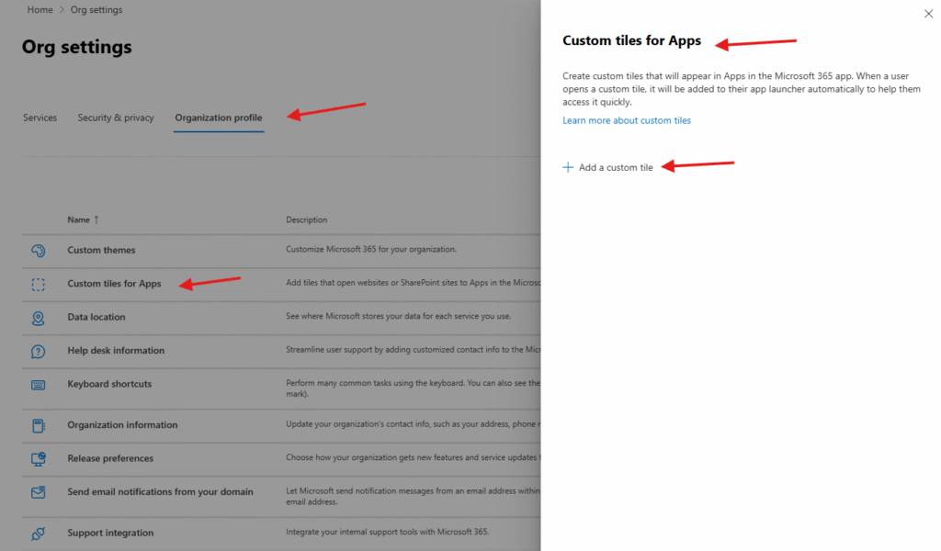Click the plus icon for adding a tile
Image resolution: width=941 pixels, height=551 pixels.
pos(568,167)
